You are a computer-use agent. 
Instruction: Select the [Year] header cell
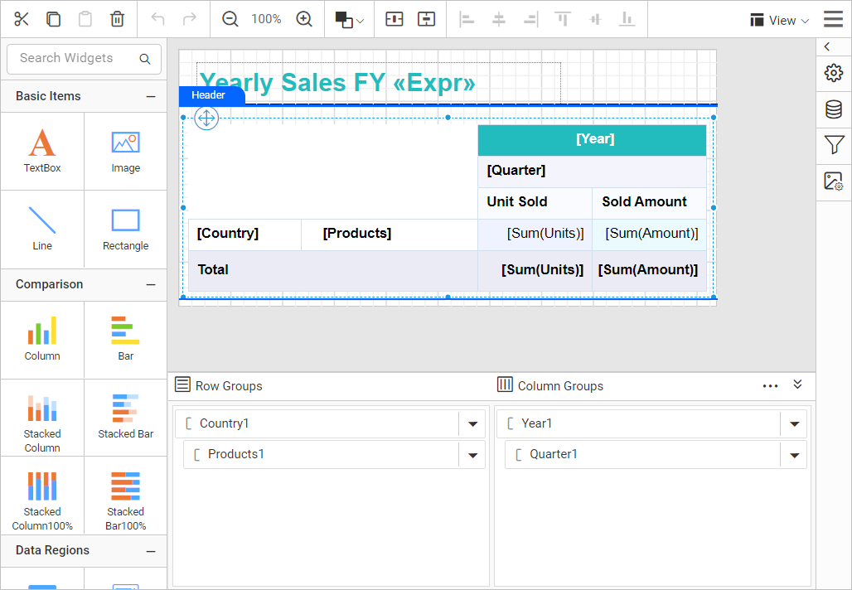click(592, 139)
